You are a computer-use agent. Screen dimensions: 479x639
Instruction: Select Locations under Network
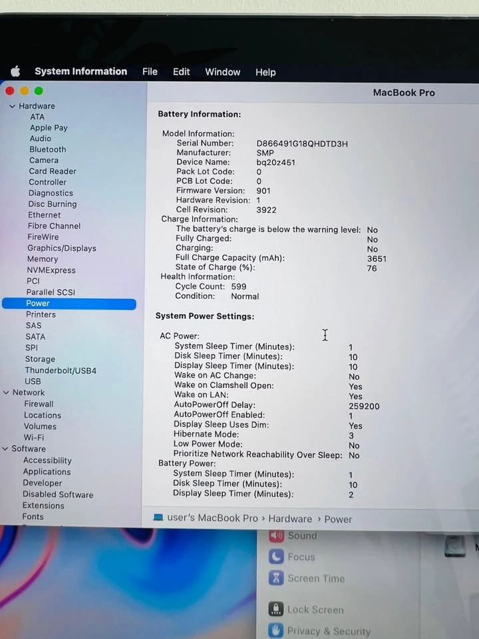pos(43,415)
